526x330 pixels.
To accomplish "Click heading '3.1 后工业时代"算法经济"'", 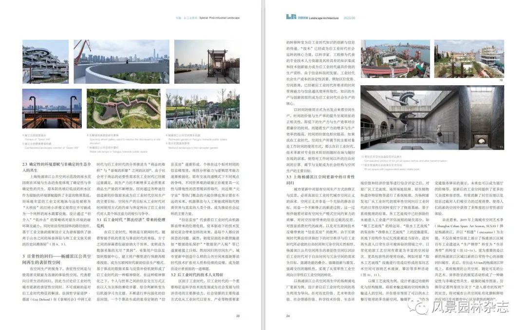I will (131, 223).
